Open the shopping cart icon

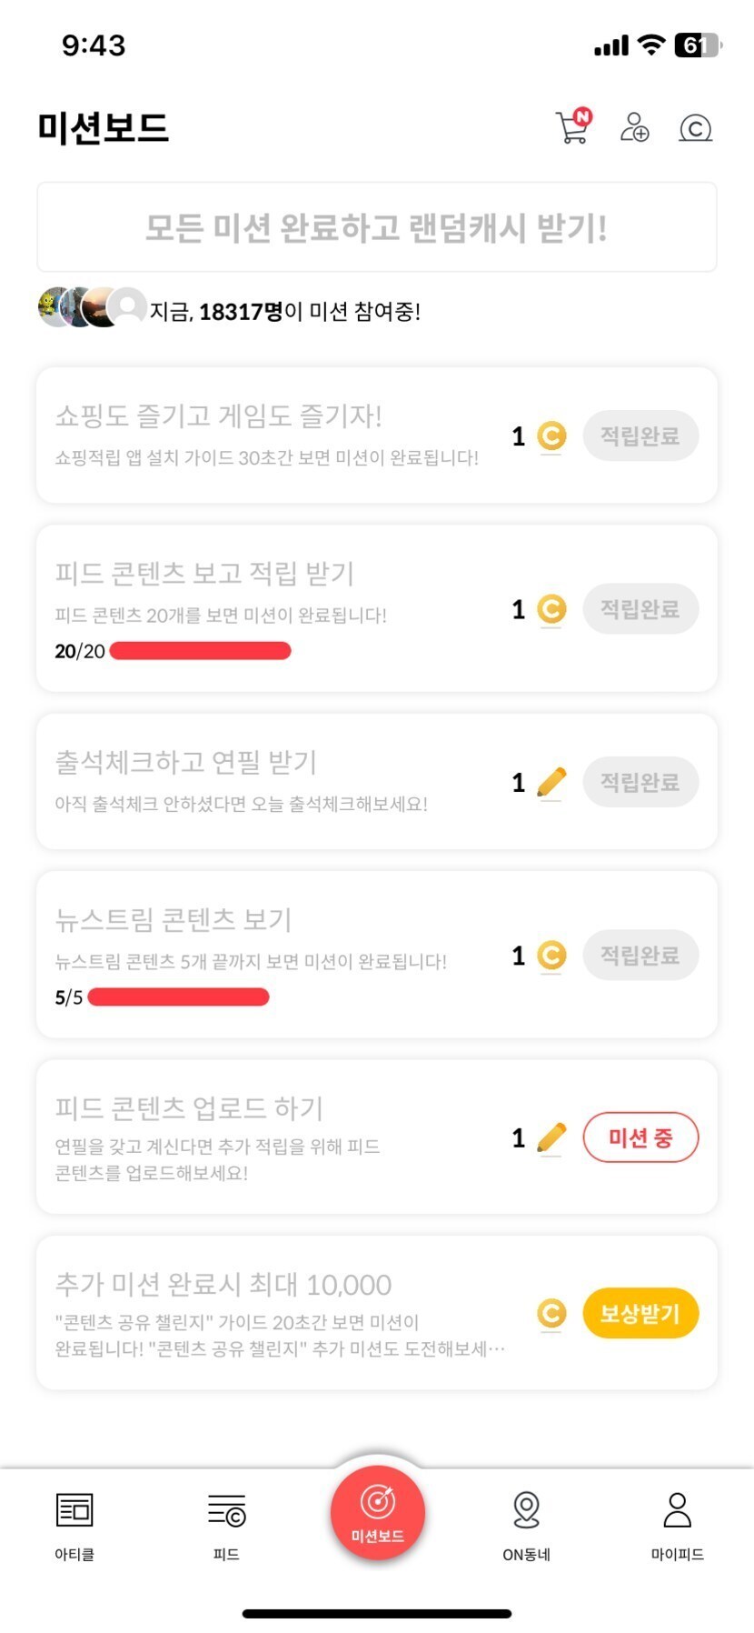572,128
